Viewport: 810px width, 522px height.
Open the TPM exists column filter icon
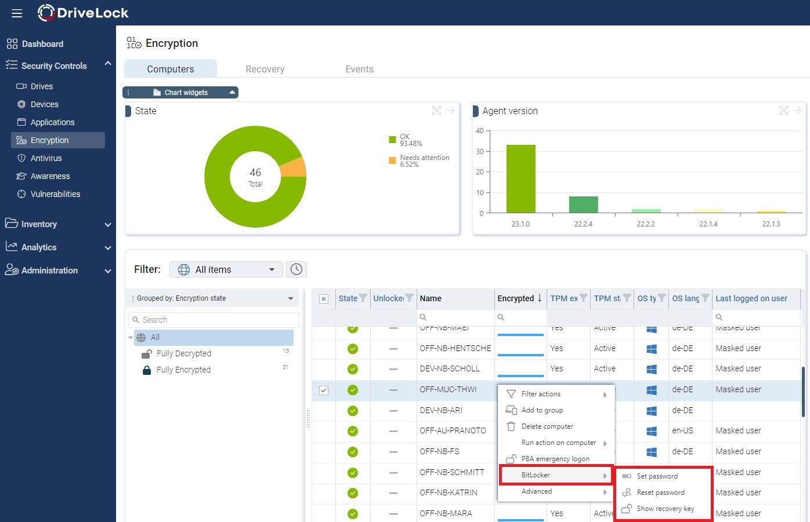click(583, 298)
